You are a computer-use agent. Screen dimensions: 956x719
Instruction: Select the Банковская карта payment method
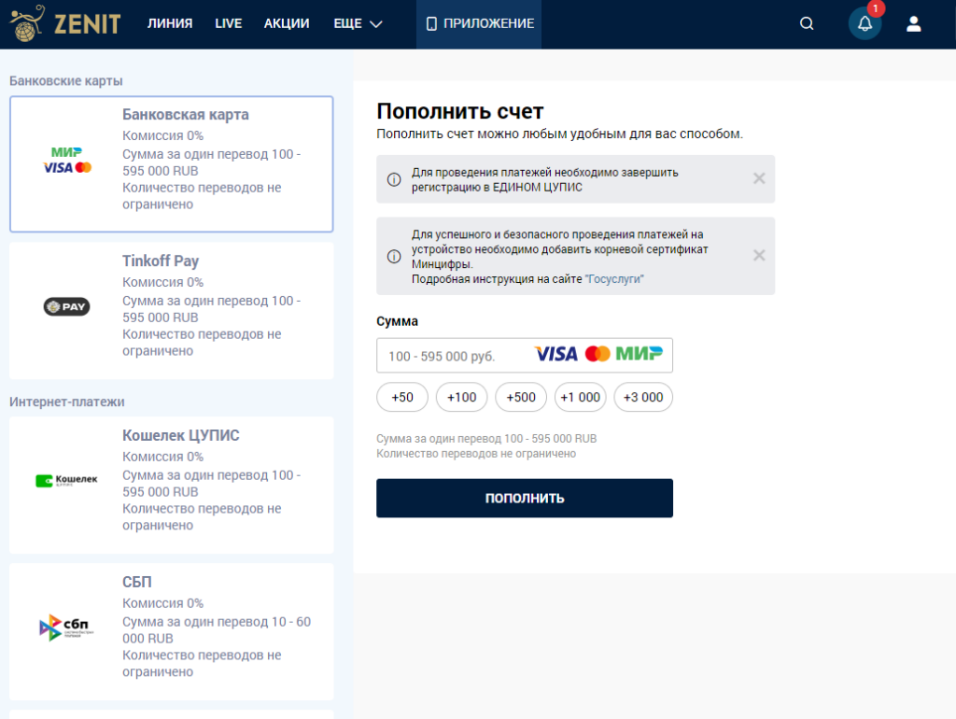click(172, 164)
